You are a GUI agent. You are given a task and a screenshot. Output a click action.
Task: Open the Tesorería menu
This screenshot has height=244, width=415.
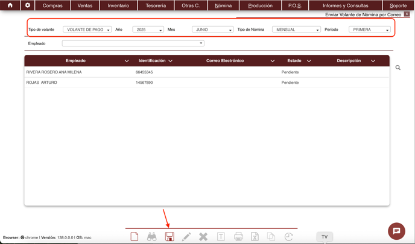tap(156, 5)
